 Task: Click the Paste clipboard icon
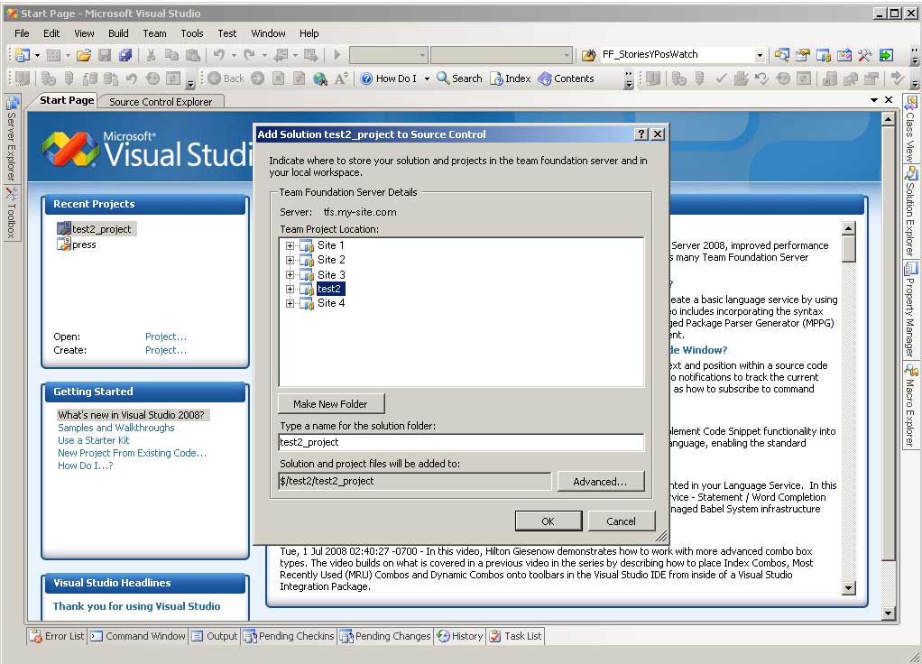point(192,55)
